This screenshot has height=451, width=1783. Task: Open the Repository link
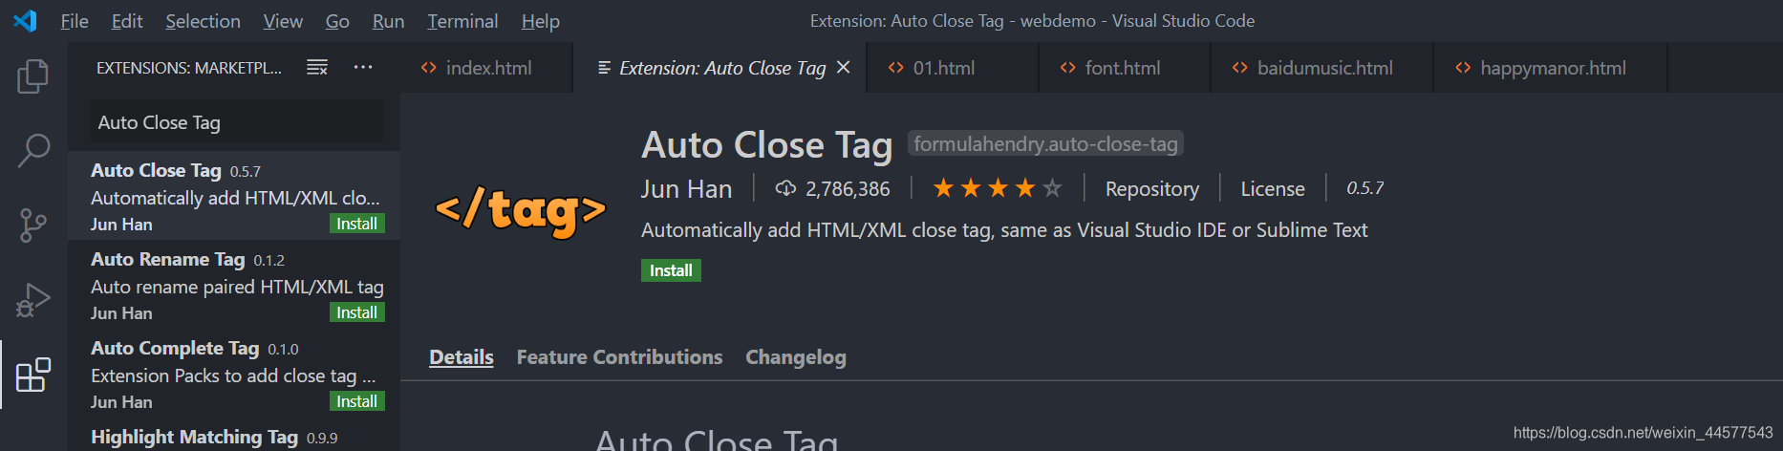point(1151,189)
